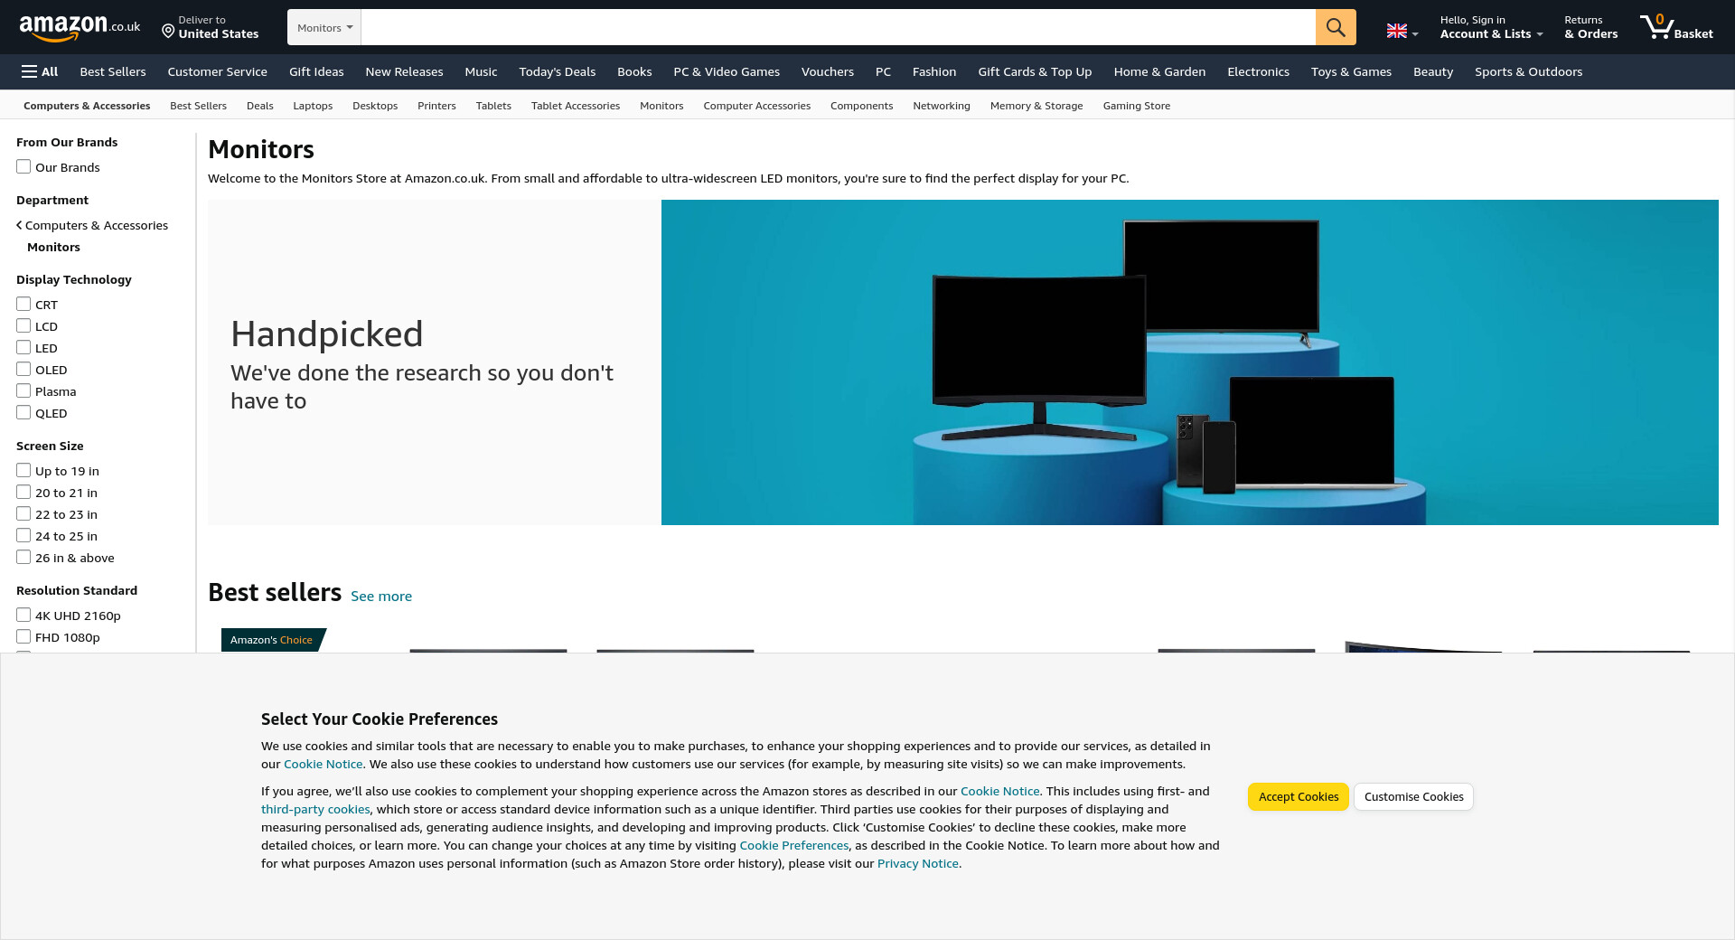Open Components sub-category
The height and width of the screenshot is (940, 1735).
coord(861,106)
